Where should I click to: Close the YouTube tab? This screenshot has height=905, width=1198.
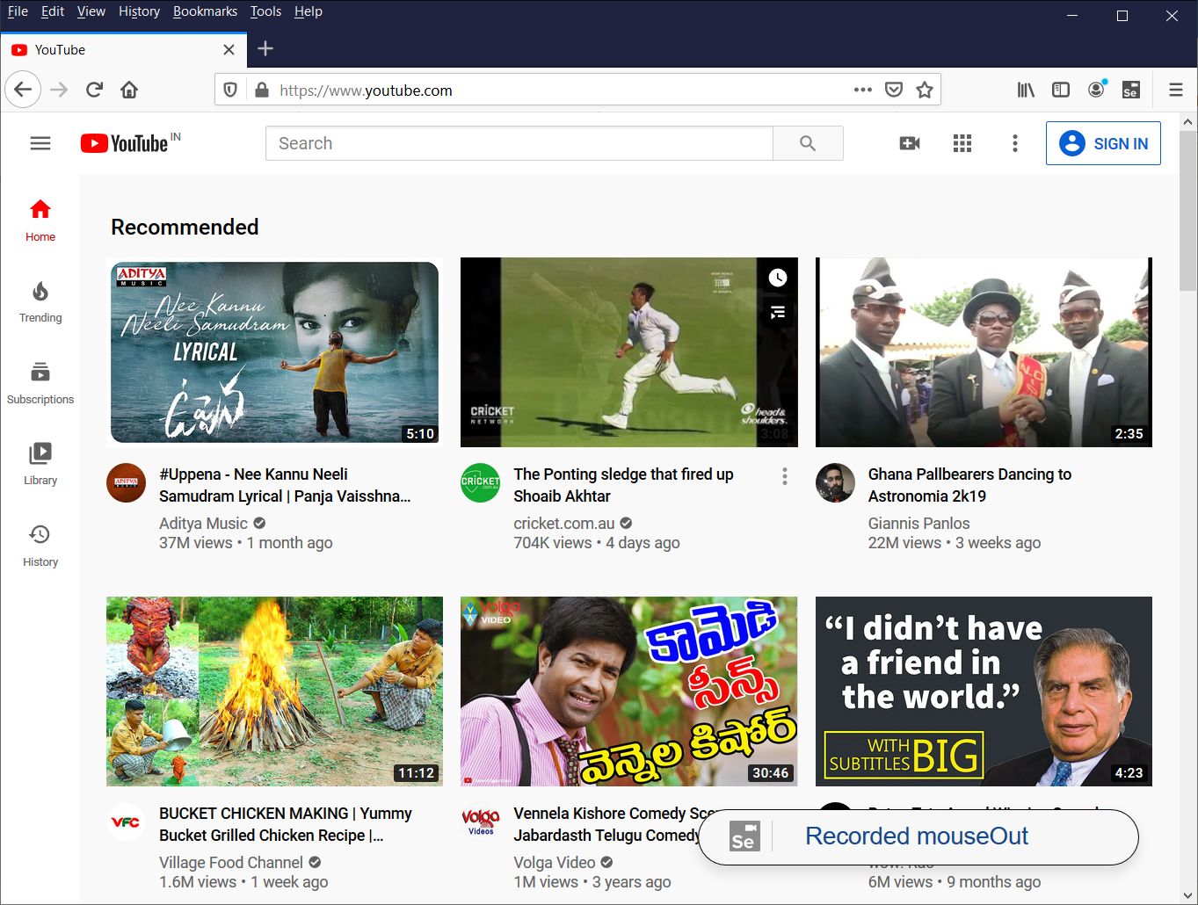pos(229,50)
